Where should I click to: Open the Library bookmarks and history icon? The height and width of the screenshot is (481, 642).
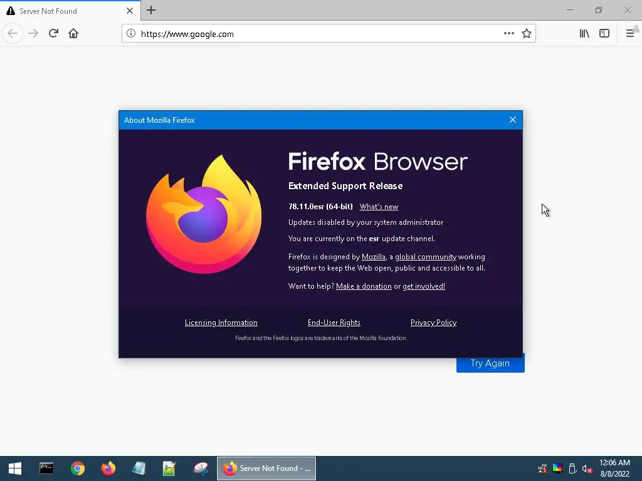coord(584,34)
